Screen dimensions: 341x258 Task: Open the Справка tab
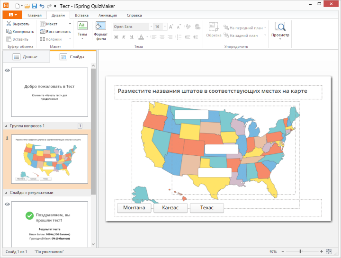(x=134, y=15)
